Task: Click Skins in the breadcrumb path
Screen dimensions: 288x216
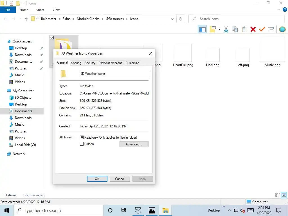Action: pos(66,19)
